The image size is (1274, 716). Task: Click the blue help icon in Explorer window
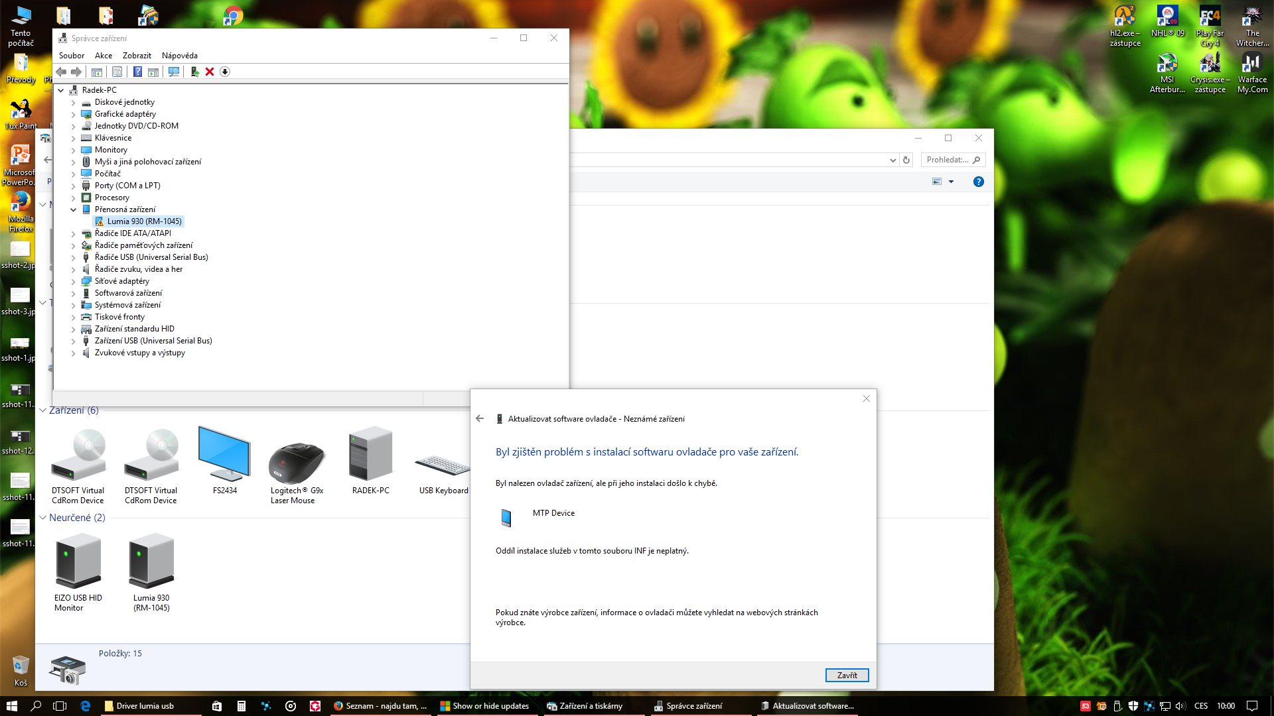point(978,182)
